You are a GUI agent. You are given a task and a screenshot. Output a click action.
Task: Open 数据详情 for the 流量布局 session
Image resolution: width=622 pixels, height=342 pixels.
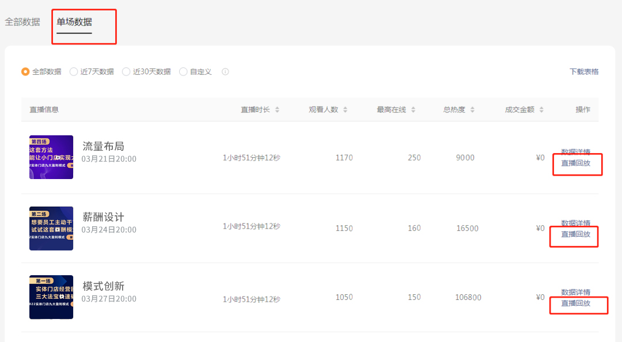(x=575, y=152)
